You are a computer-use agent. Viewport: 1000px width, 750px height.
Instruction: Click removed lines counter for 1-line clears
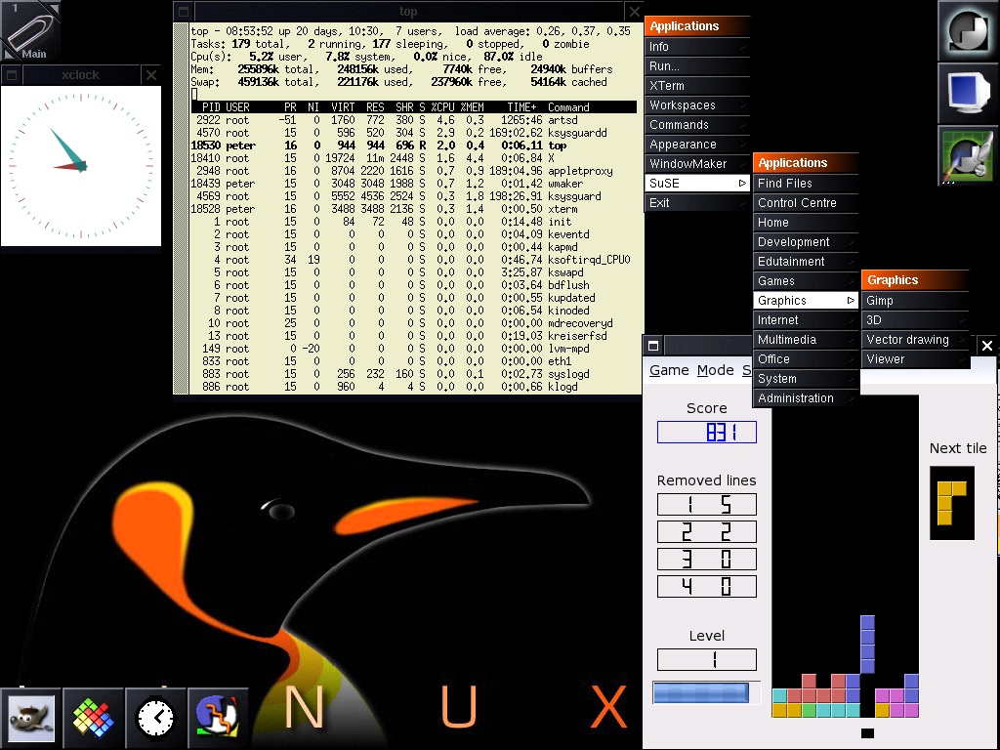click(x=707, y=505)
